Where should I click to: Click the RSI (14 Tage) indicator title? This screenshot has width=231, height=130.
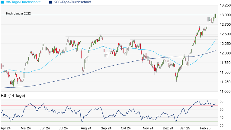click(x=12, y=96)
